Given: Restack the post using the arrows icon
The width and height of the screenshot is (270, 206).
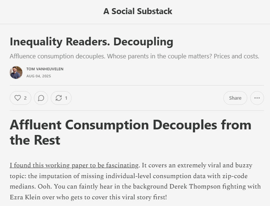Looking at the screenshot, I should (x=59, y=98).
